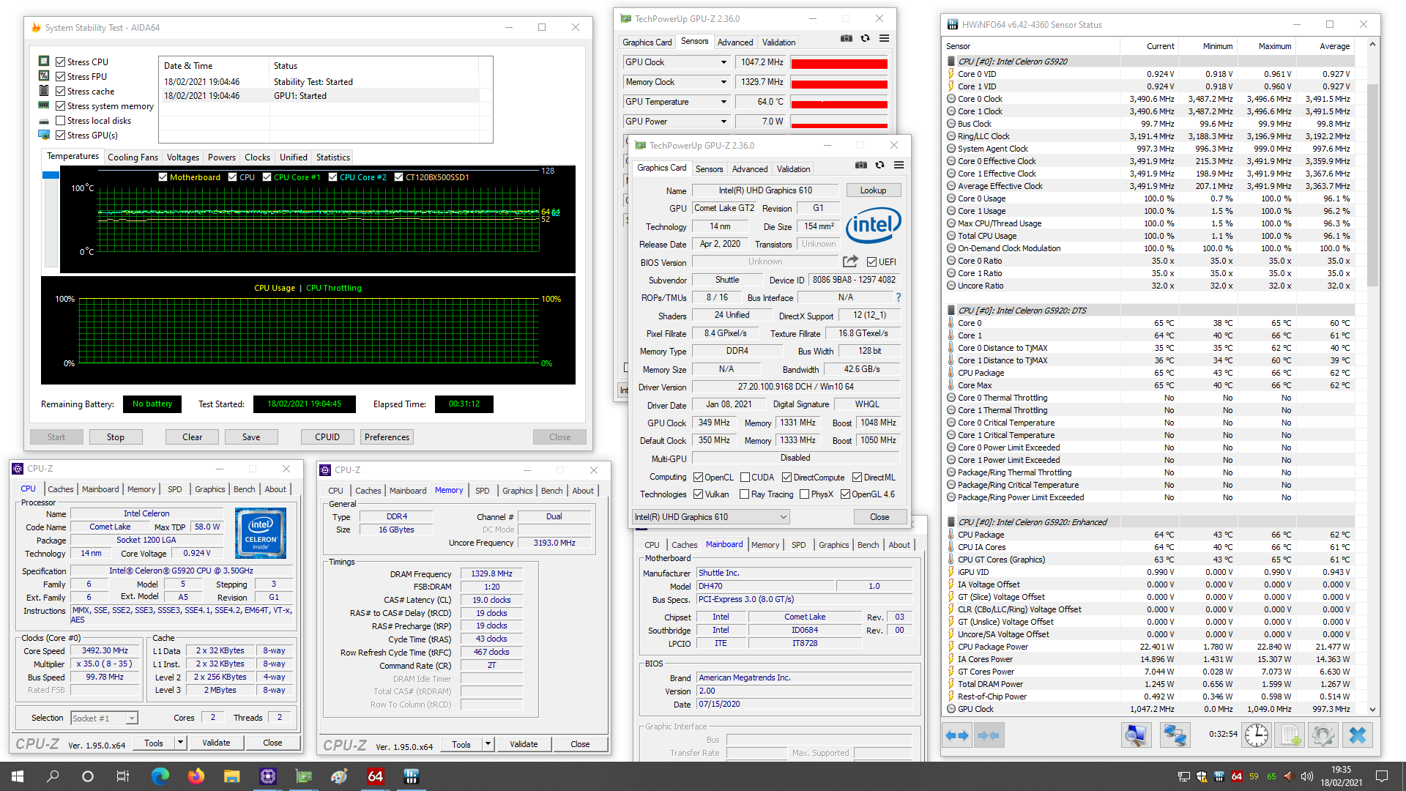Viewport: 1406px width, 791px height.
Task: Click HWiNFO collapse-columns inward arrows button
Action: 989,735
